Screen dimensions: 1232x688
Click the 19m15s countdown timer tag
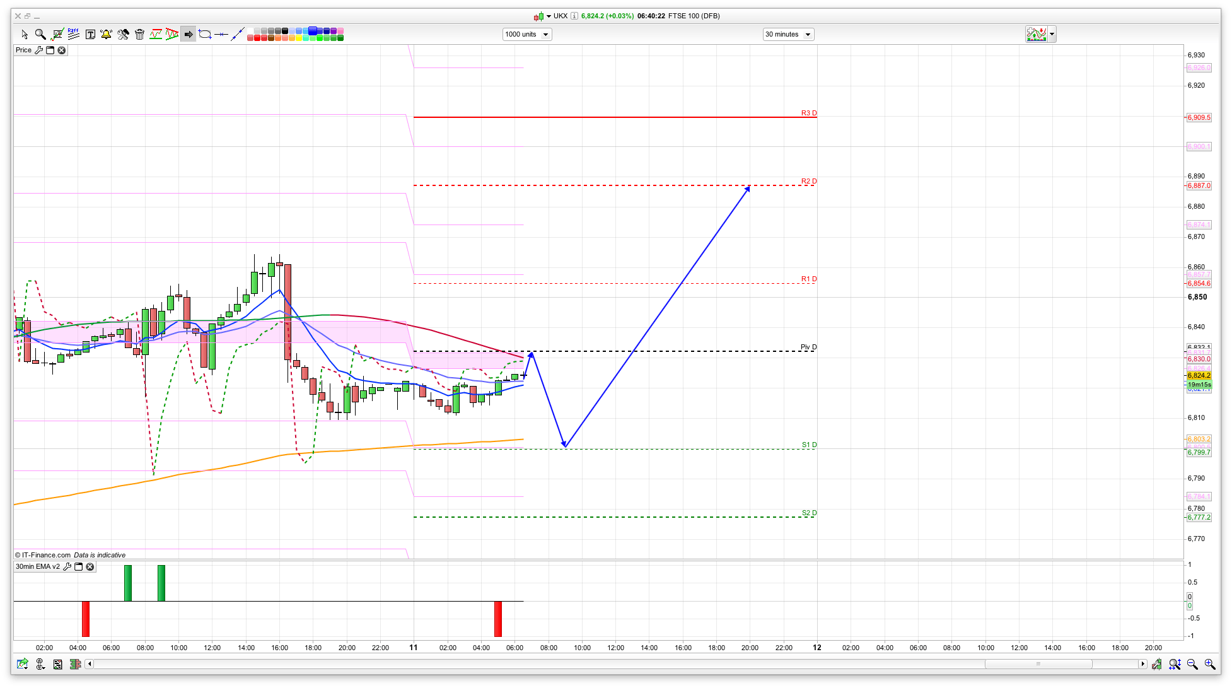(x=1199, y=385)
